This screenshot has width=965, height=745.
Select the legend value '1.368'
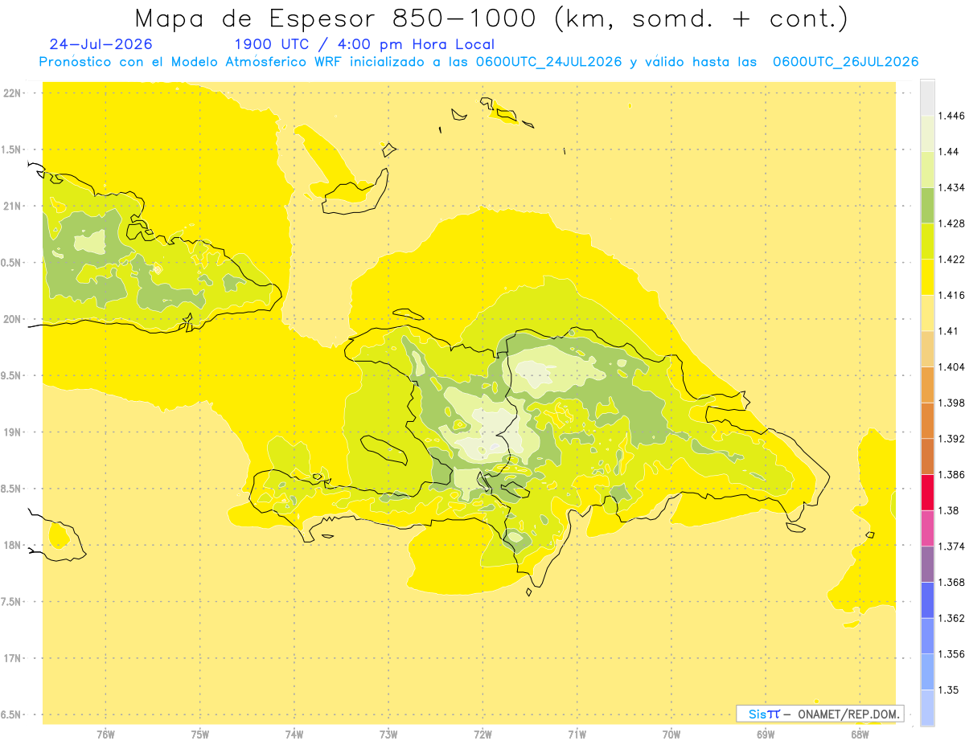(952, 582)
